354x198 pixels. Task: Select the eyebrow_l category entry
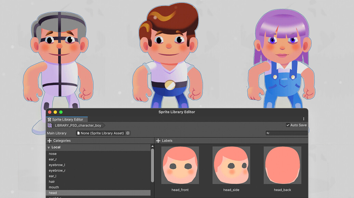(68, 165)
